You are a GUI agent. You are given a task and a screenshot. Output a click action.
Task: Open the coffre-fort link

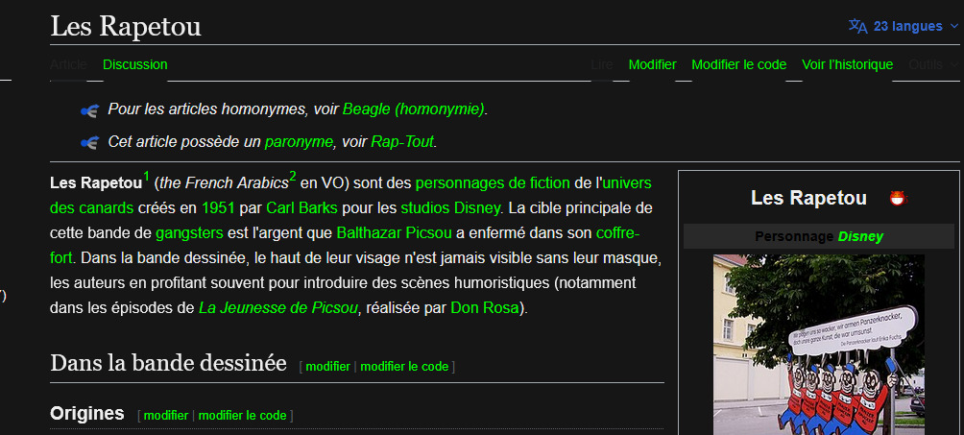pos(618,233)
